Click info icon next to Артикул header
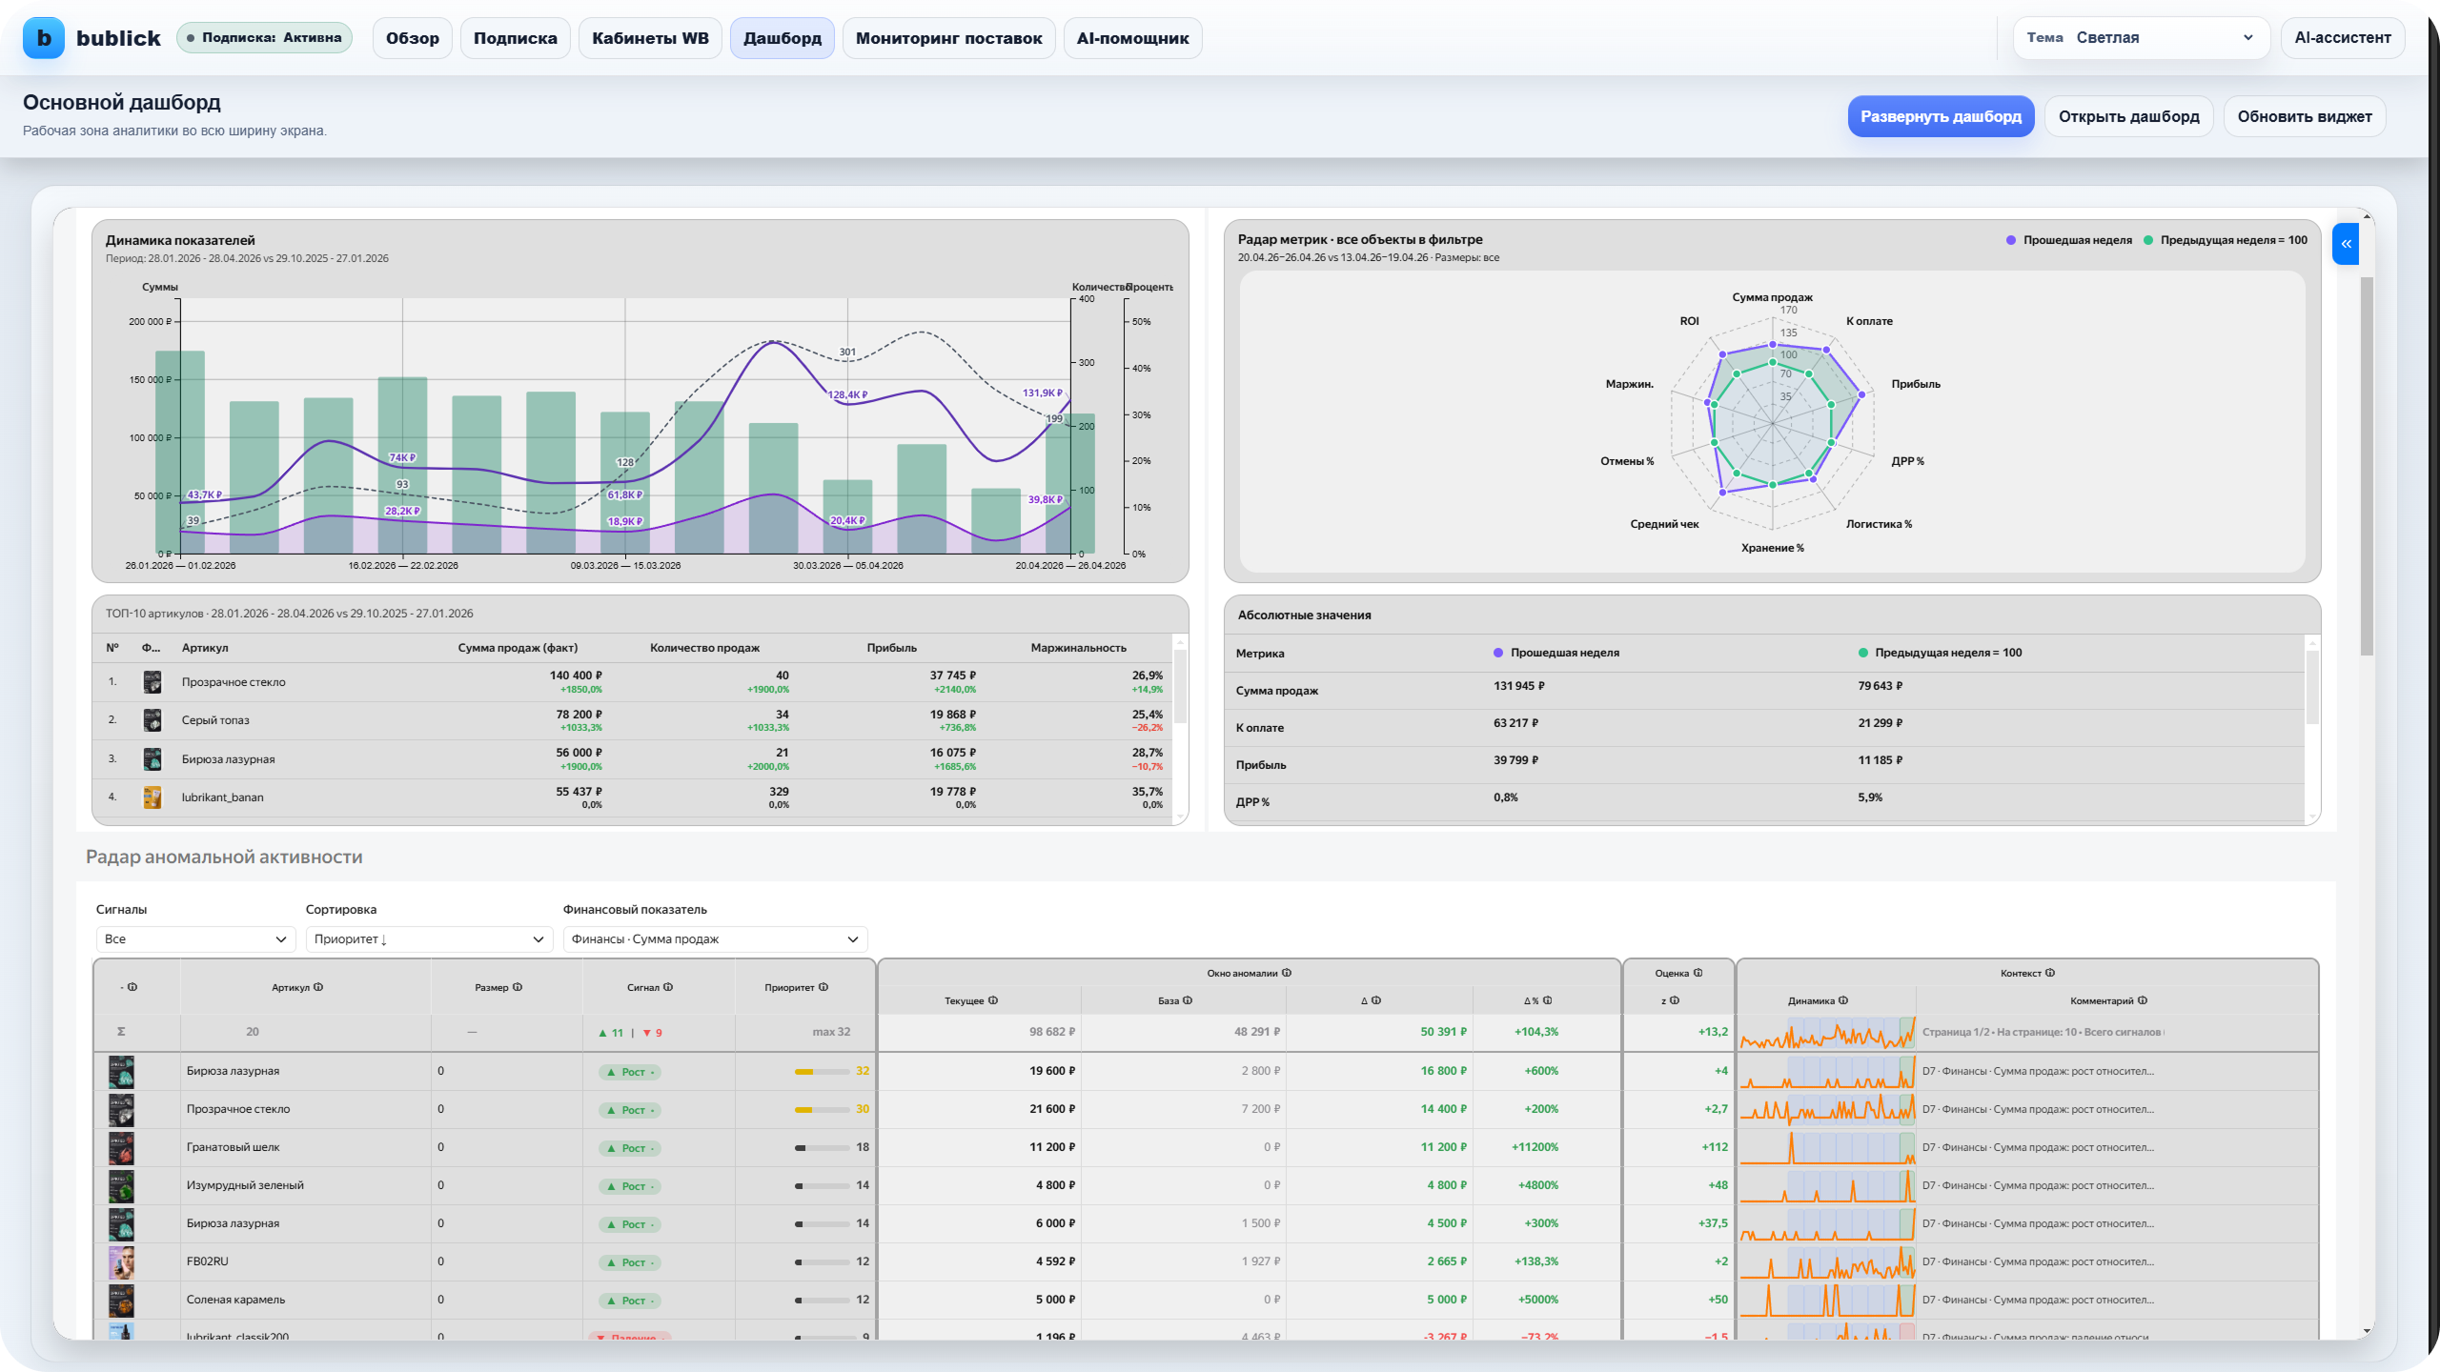 318,987
